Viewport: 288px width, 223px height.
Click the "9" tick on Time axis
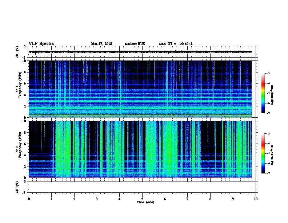coord(233,199)
